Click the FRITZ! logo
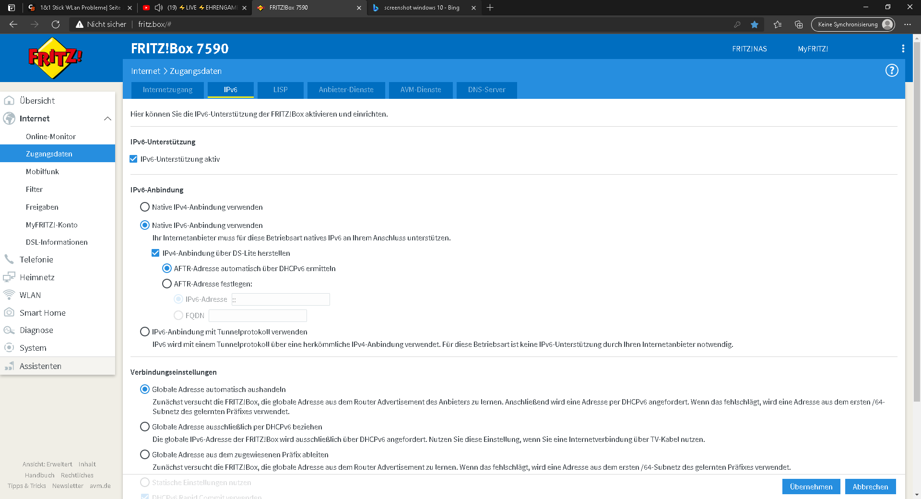921x499 pixels. (x=55, y=58)
